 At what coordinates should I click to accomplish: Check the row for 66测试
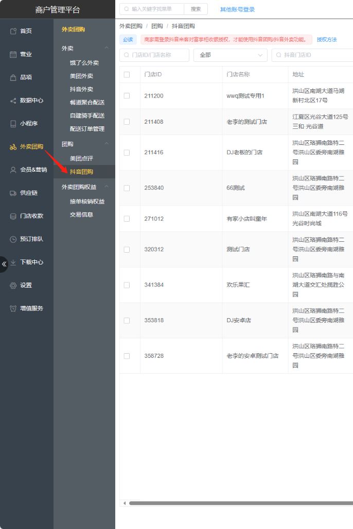pyautogui.click(x=127, y=188)
